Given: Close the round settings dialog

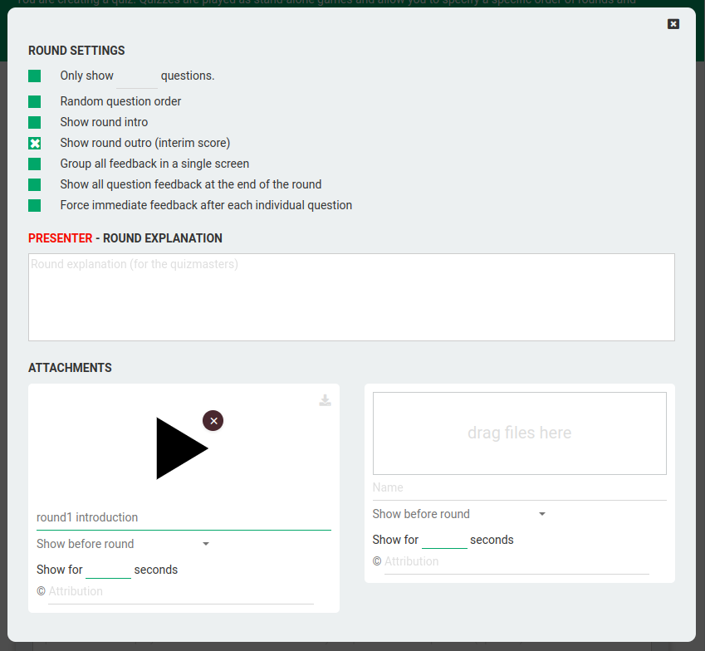Looking at the screenshot, I should [x=673, y=24].
